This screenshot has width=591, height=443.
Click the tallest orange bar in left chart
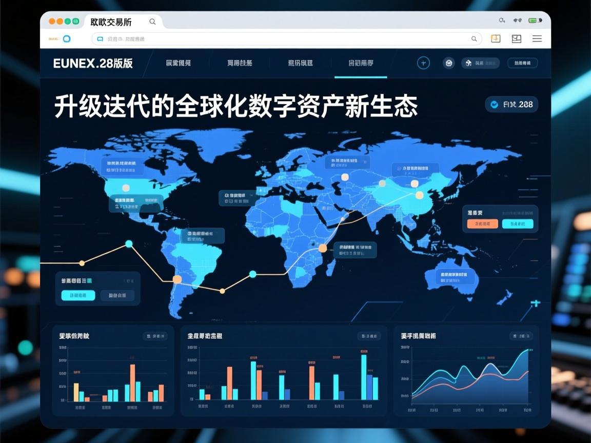[133, 382]
